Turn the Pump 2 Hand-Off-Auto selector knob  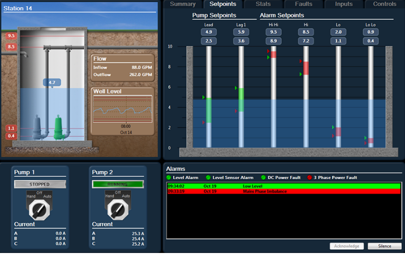118,210
